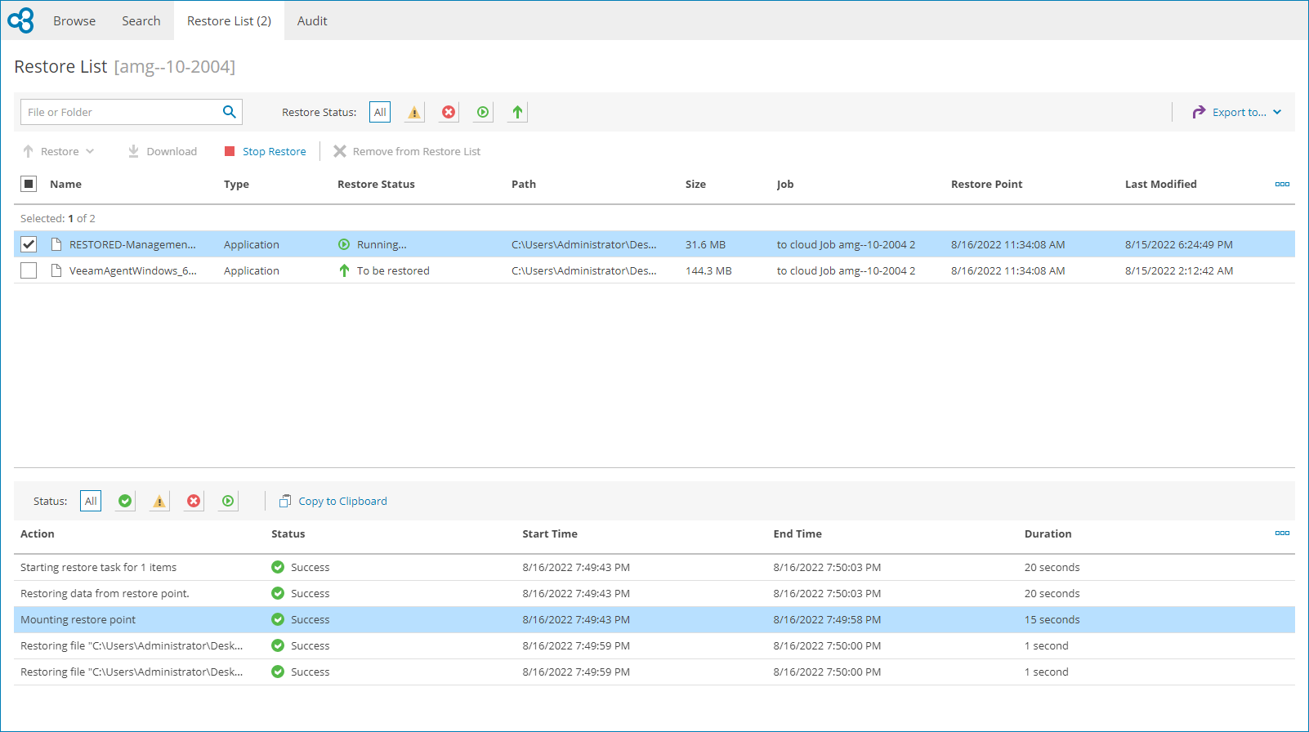
Task: Click the Veeam logo icon
Action: (21, 20)
